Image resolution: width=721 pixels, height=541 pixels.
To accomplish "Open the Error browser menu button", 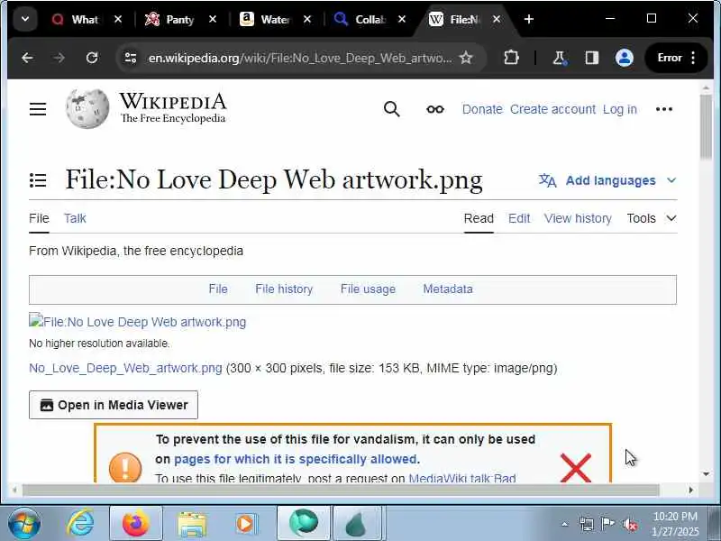I will click(676, 58).
